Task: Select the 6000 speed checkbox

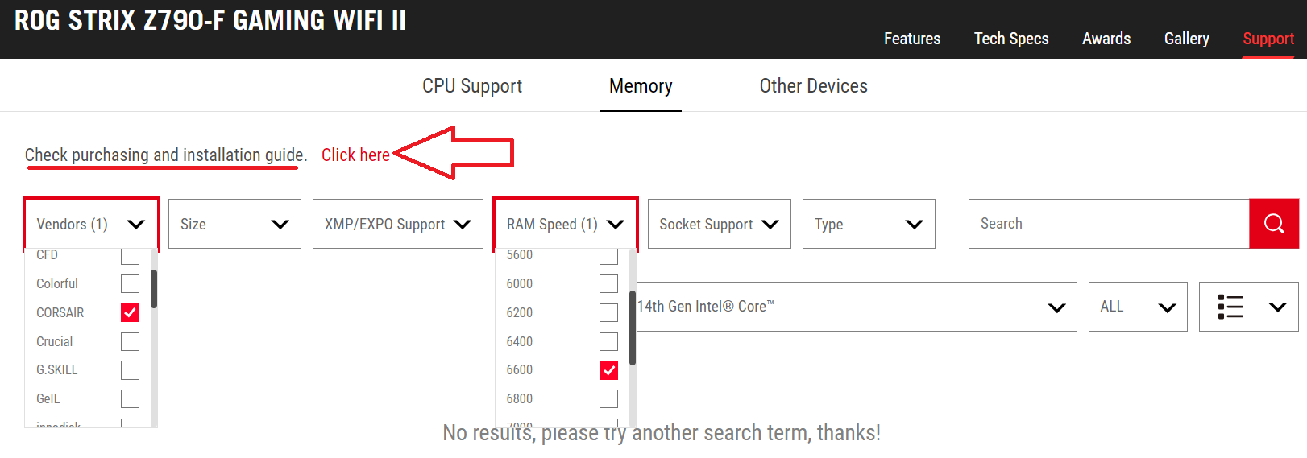Action: click(608, 283)
